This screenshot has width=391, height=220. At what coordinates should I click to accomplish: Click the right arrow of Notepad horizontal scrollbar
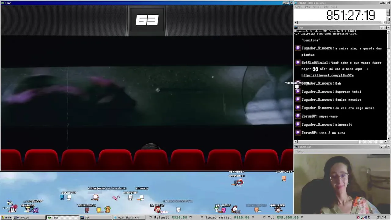point(385,23)
